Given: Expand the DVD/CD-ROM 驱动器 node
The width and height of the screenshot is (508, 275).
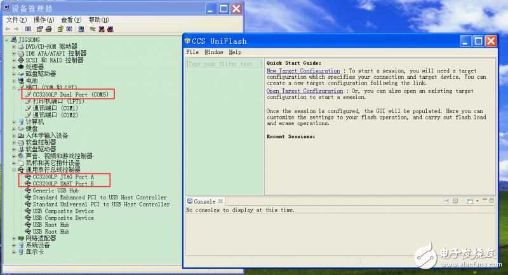Looking at the screenshot, I should point(14,46).
